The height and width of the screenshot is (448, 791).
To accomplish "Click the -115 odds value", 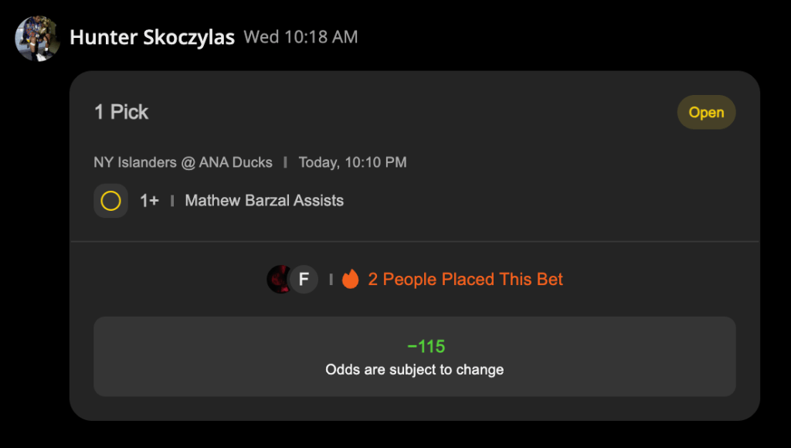I will 426,347.
